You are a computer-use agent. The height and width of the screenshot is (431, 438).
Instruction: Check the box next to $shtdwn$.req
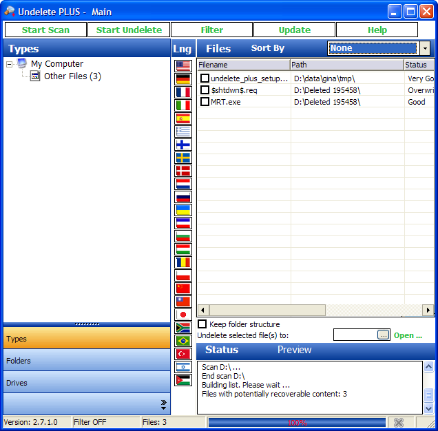click(205, 90)
